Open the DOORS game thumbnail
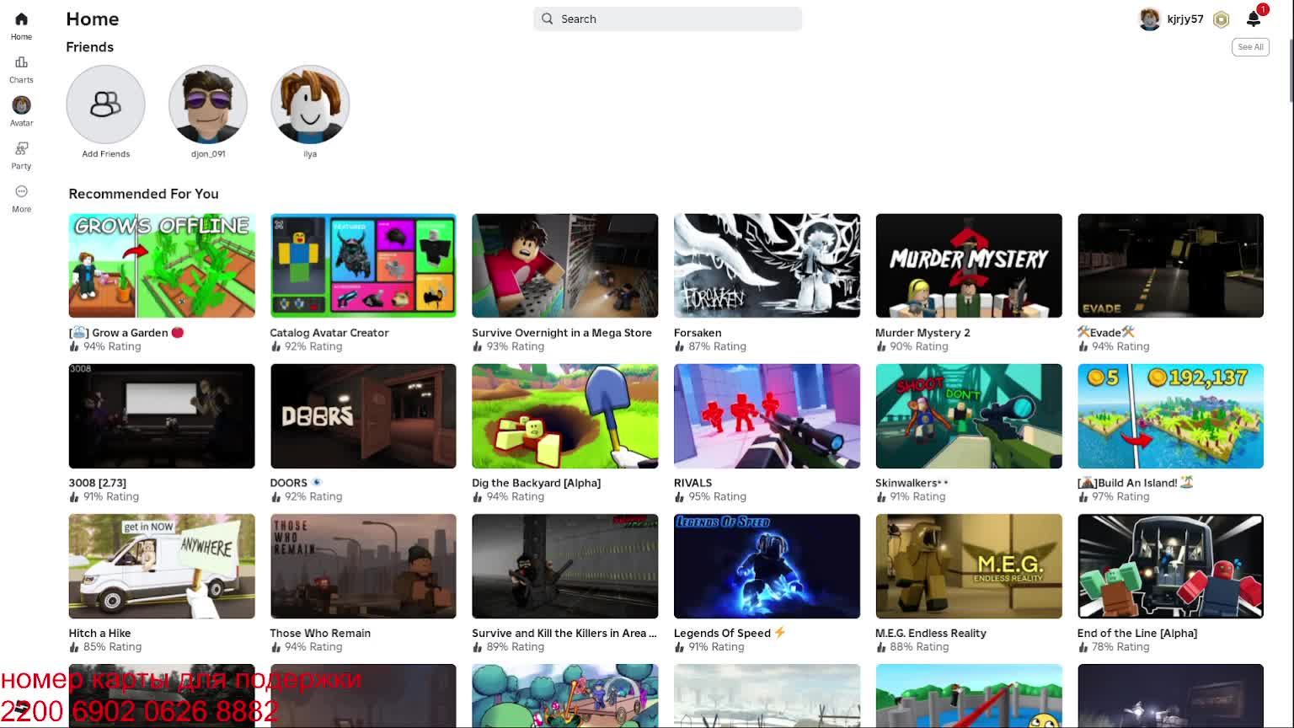 point(363,416)
